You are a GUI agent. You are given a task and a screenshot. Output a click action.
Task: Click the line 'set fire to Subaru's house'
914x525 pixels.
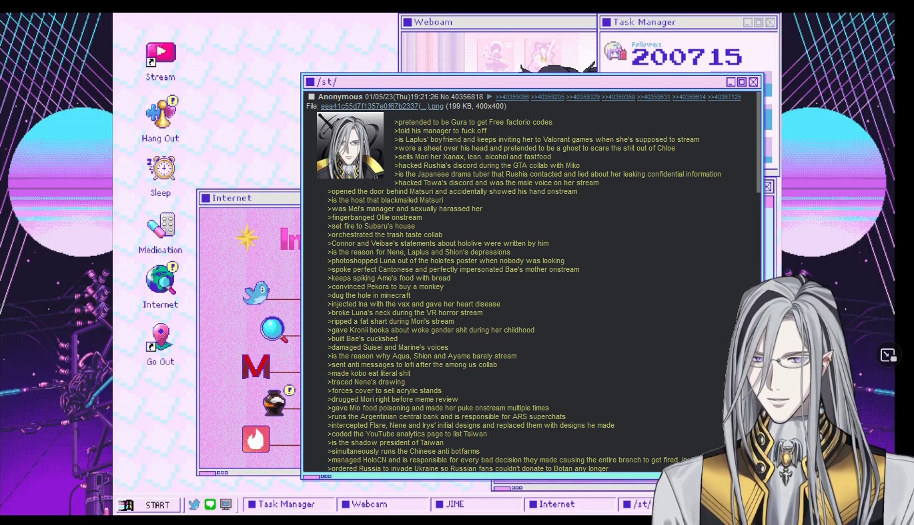(x=371, y=226)
